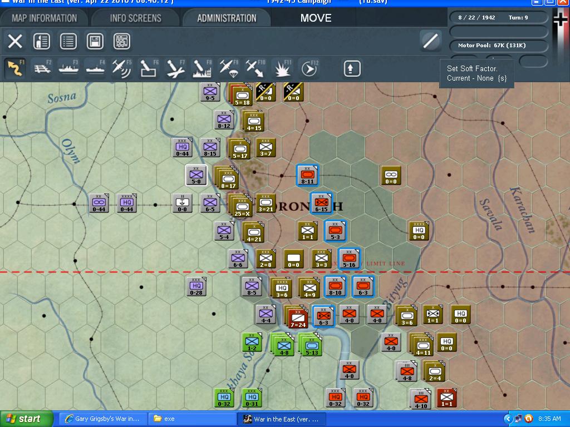Image resolution: width=570 pixels, height=427 pixels.
Task: Select F4 Amphibious Transport icon
Action: [x=95, y=68]
